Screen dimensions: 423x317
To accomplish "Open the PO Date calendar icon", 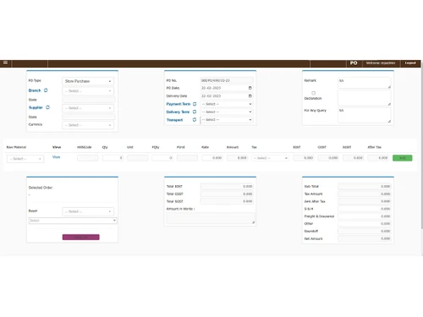I will 250,88.
